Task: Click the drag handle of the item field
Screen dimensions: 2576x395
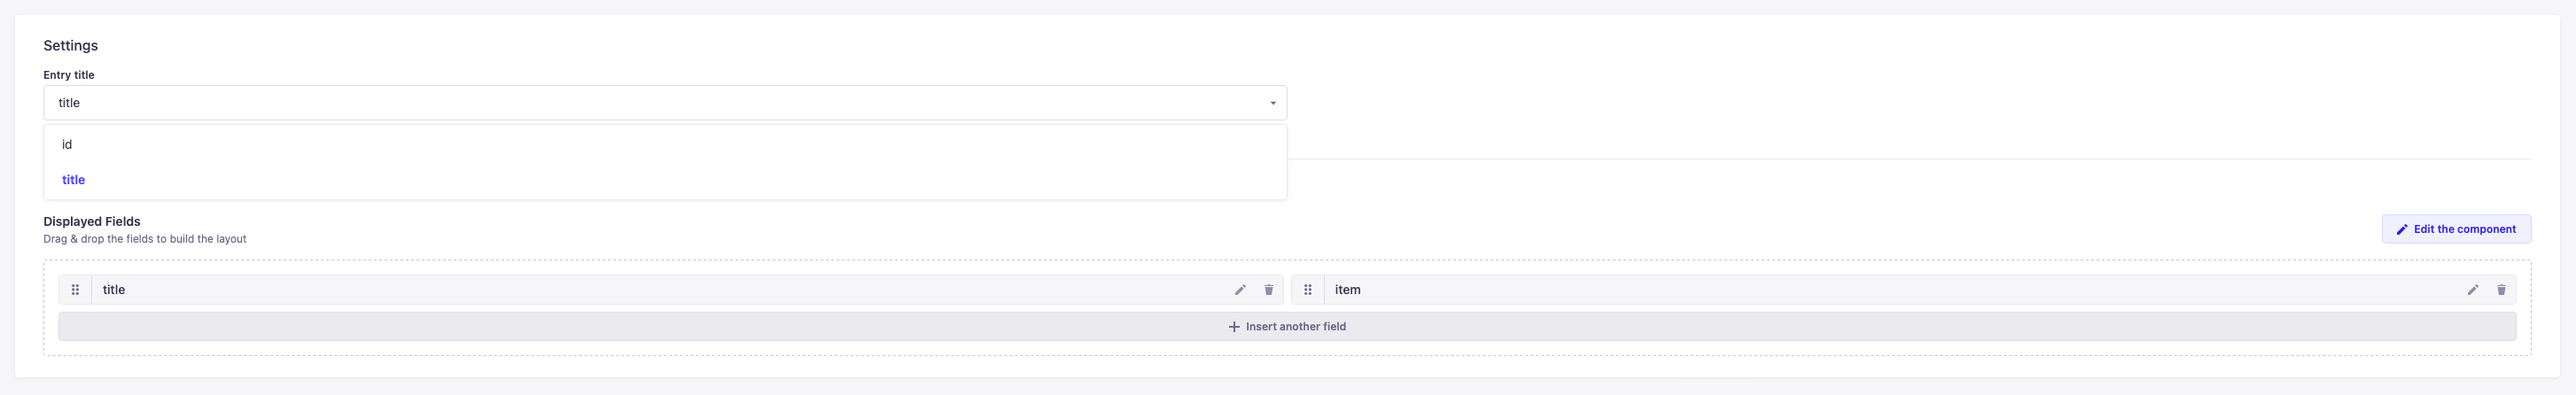Action: [x=1308, y=290]
